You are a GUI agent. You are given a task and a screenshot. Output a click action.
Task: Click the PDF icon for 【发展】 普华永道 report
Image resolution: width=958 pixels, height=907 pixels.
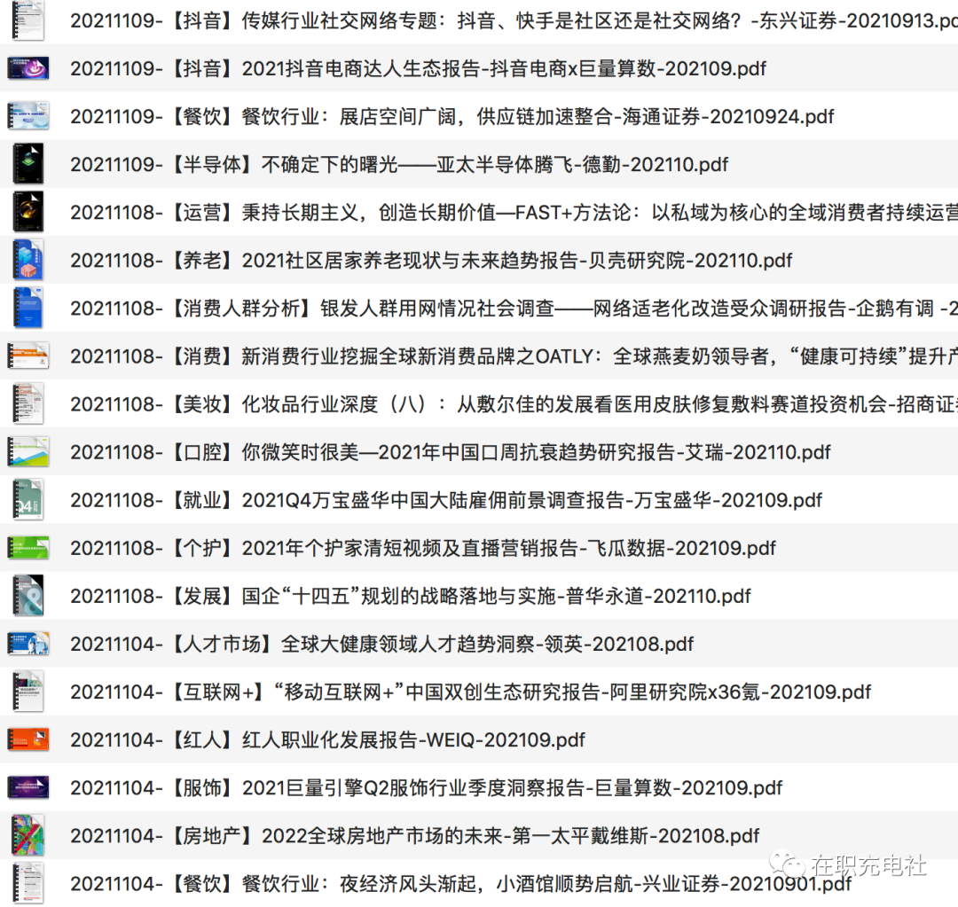click(x=28, y=596)
